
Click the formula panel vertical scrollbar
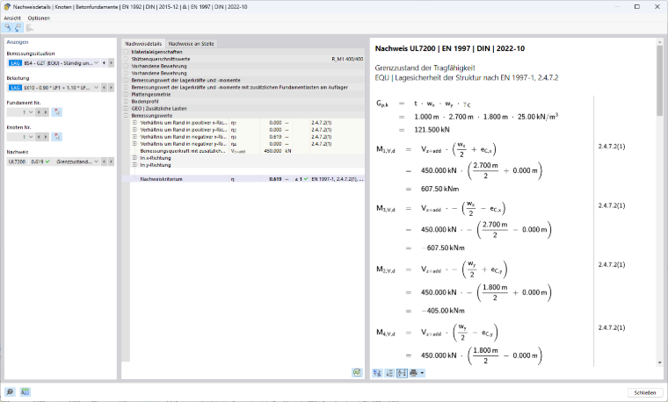pyautogui.click(x=659, y=203)
